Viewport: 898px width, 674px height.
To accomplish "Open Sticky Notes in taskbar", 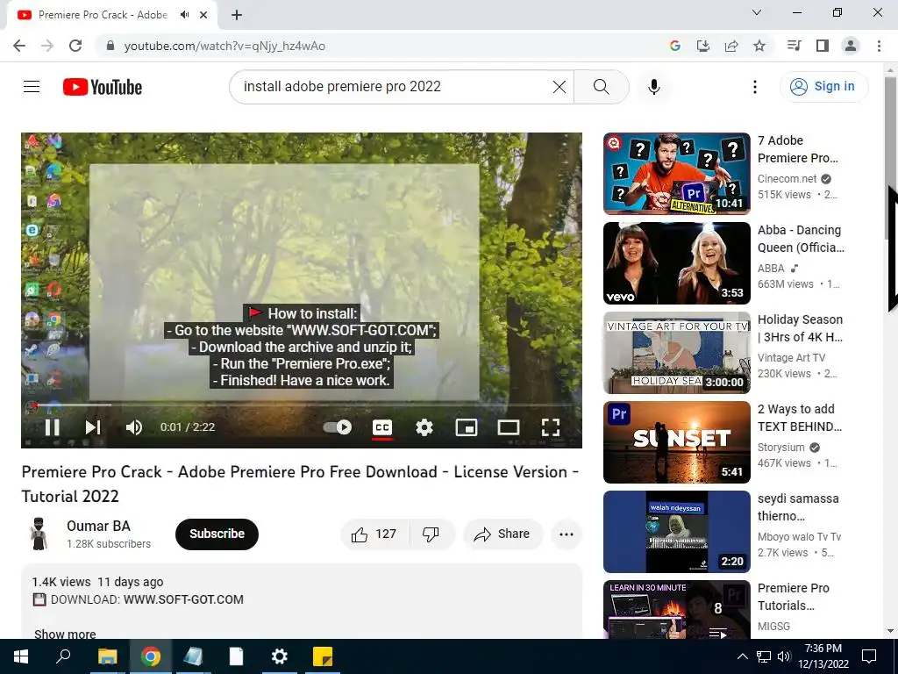I will point(323,656).
